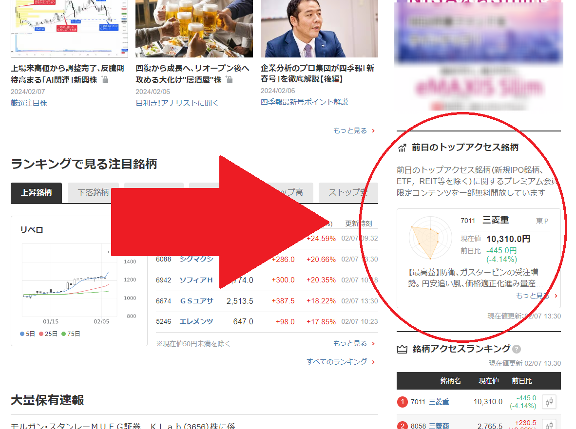Viewport: 576px width, 429px height.
Task: Open シグマクシス stock link
Action: pos(196,259)
